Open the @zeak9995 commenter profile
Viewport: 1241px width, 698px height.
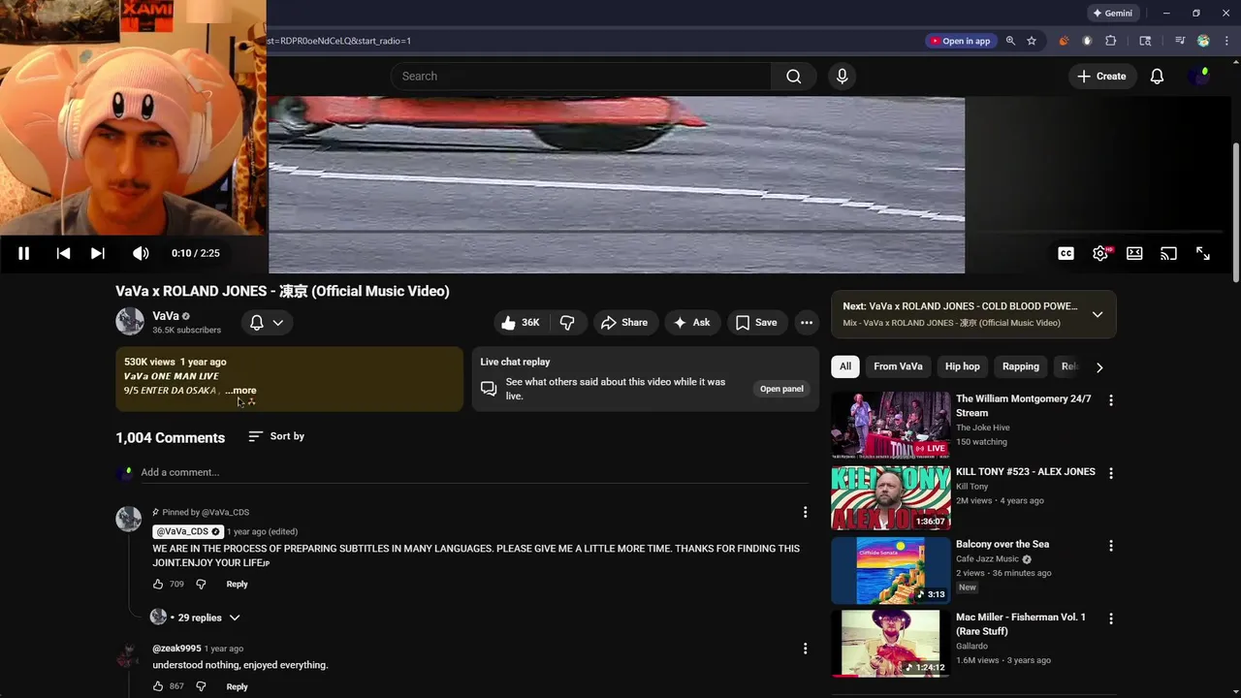176,649
